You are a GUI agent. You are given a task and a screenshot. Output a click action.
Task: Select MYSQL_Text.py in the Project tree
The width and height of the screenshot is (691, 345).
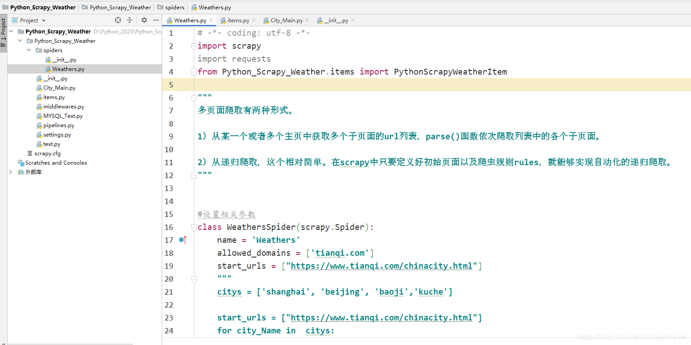point(59,116)
